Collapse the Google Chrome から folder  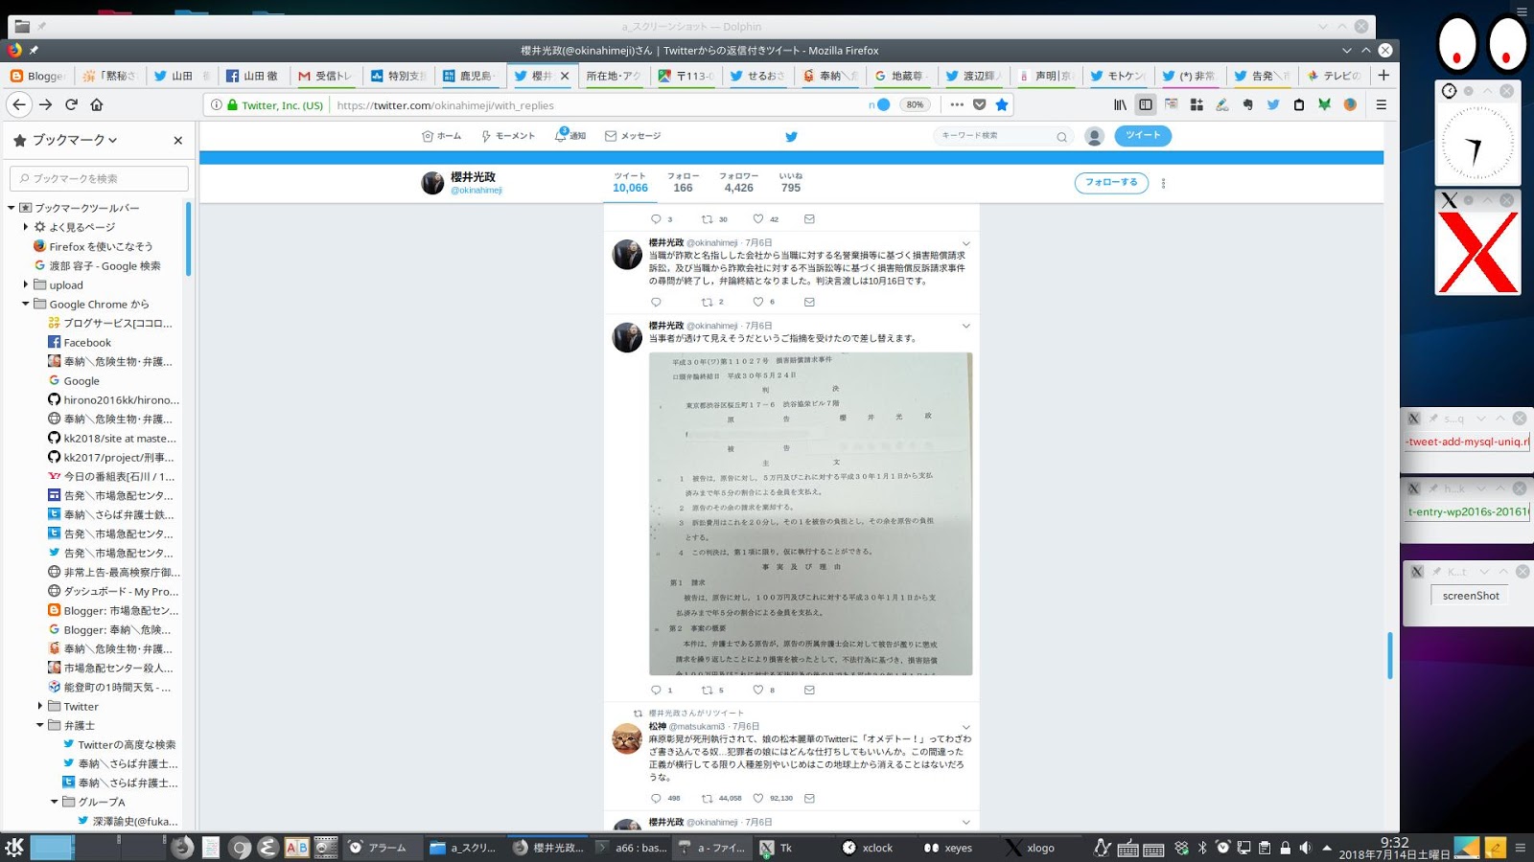point(26,304)
